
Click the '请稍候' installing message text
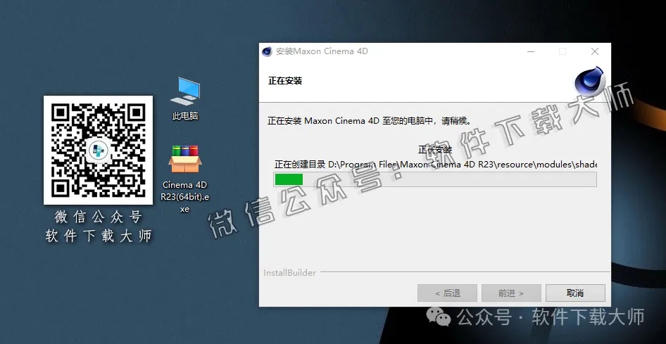point(370,121)
